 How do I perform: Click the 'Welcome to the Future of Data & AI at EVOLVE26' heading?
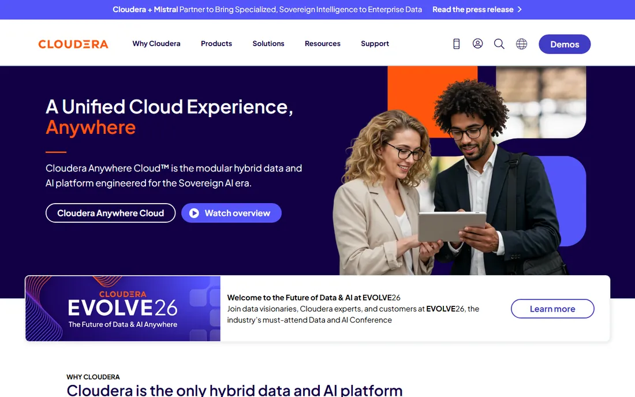313,297
